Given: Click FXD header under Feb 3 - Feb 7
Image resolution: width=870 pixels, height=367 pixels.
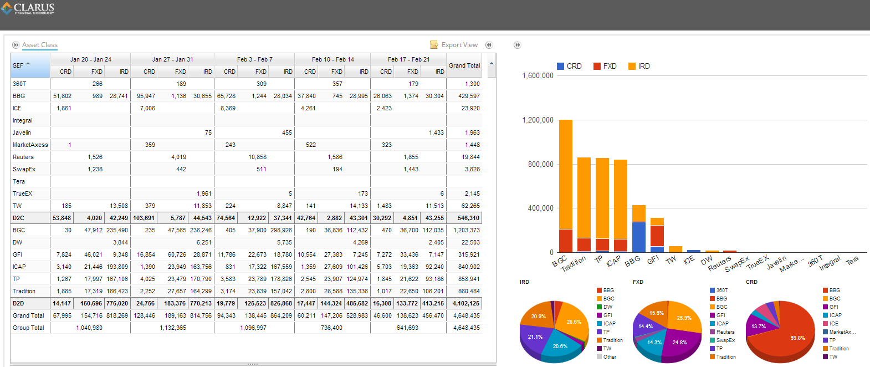Looking at the screenshot, I should (x=254, y=72).
